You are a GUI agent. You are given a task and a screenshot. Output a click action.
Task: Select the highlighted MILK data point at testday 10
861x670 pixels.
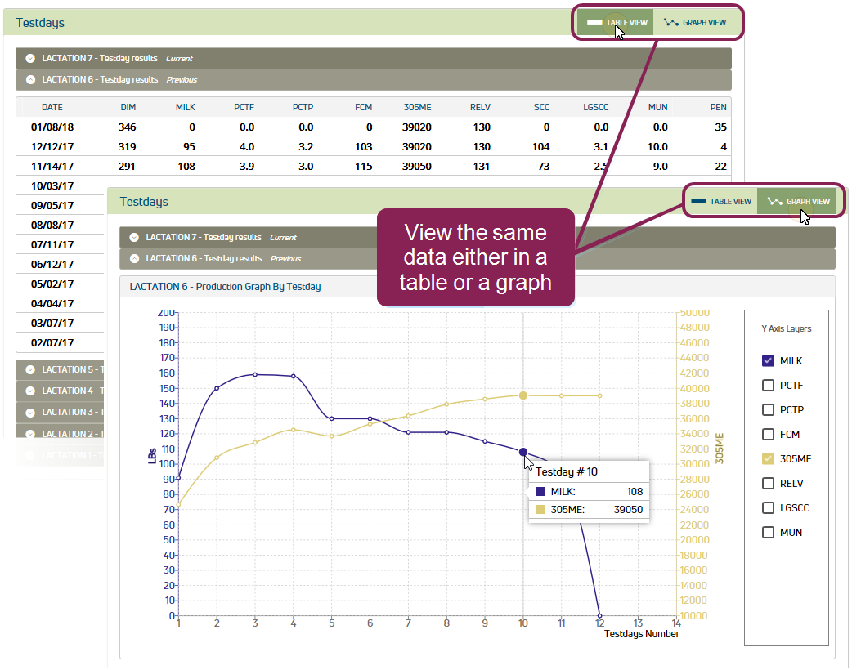coord(523,452)
